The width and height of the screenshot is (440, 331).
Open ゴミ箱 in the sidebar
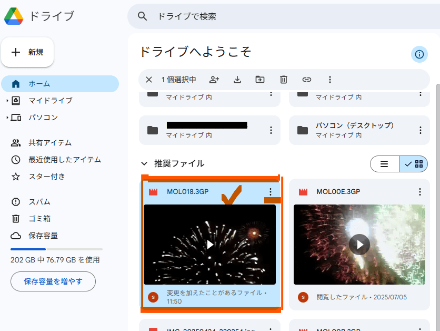click(x=39, y=219)
